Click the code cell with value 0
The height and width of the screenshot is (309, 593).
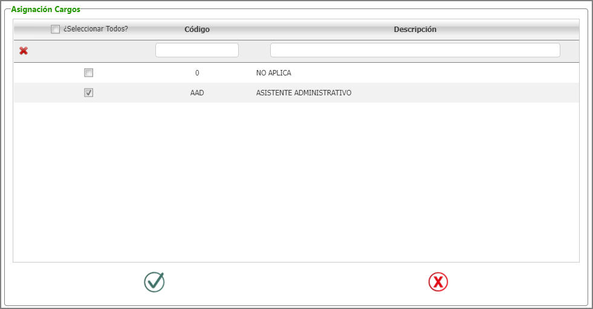[x=197, y=73]
